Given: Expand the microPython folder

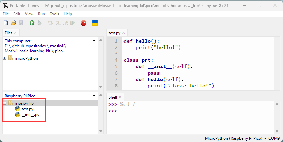Looking at the screenshot, I should (5, 58).
